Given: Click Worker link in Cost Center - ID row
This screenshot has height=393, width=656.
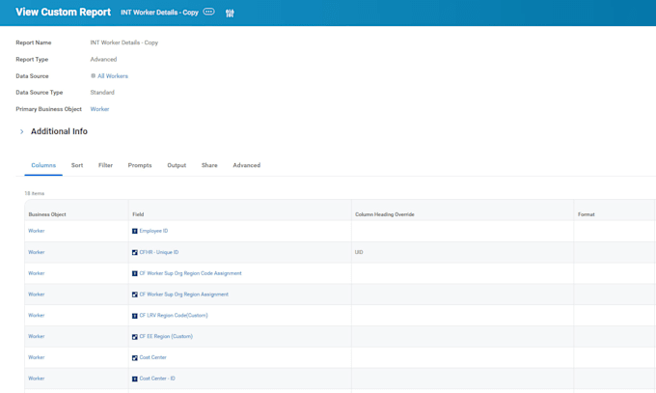Looking at the screenshot, I should click(37, 379).
